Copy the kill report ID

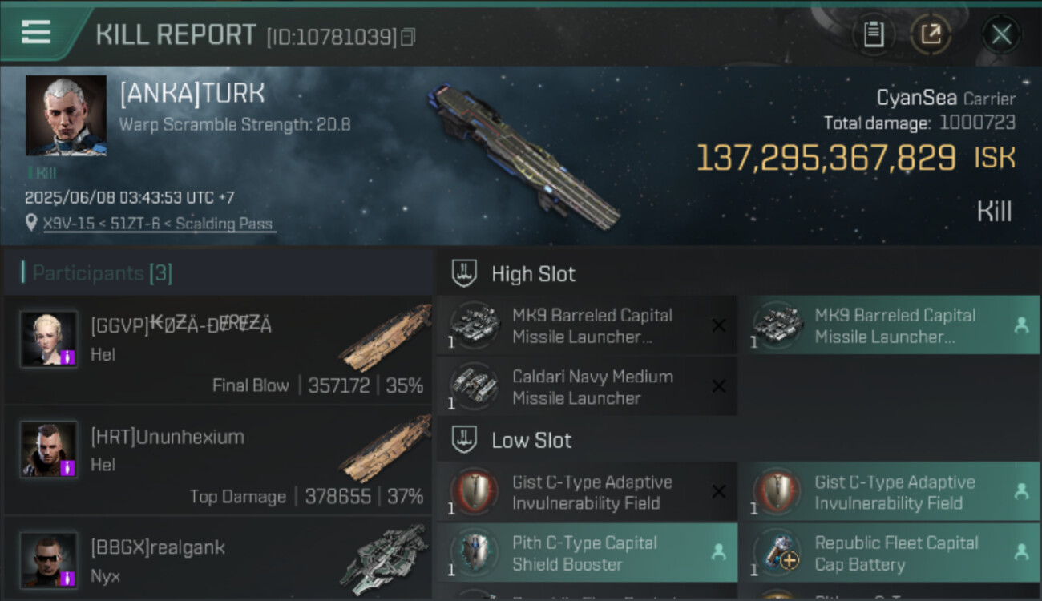click(x=408, y=37)
